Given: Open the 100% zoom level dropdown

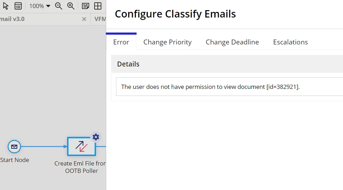Looking at the screenshot, I should (39, 6).
